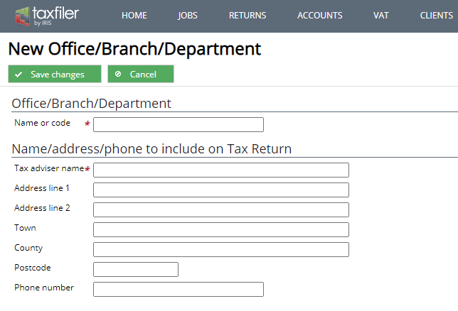Open the CLIENTS menu

437,15
